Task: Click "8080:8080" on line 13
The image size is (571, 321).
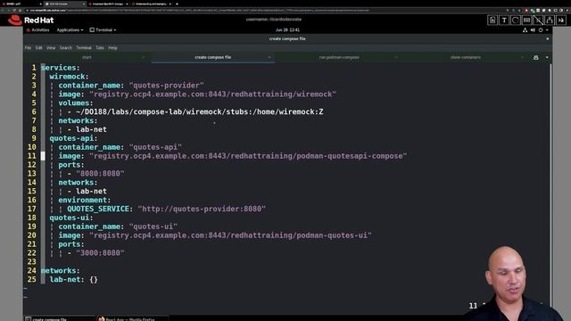Action: [100, 174]
